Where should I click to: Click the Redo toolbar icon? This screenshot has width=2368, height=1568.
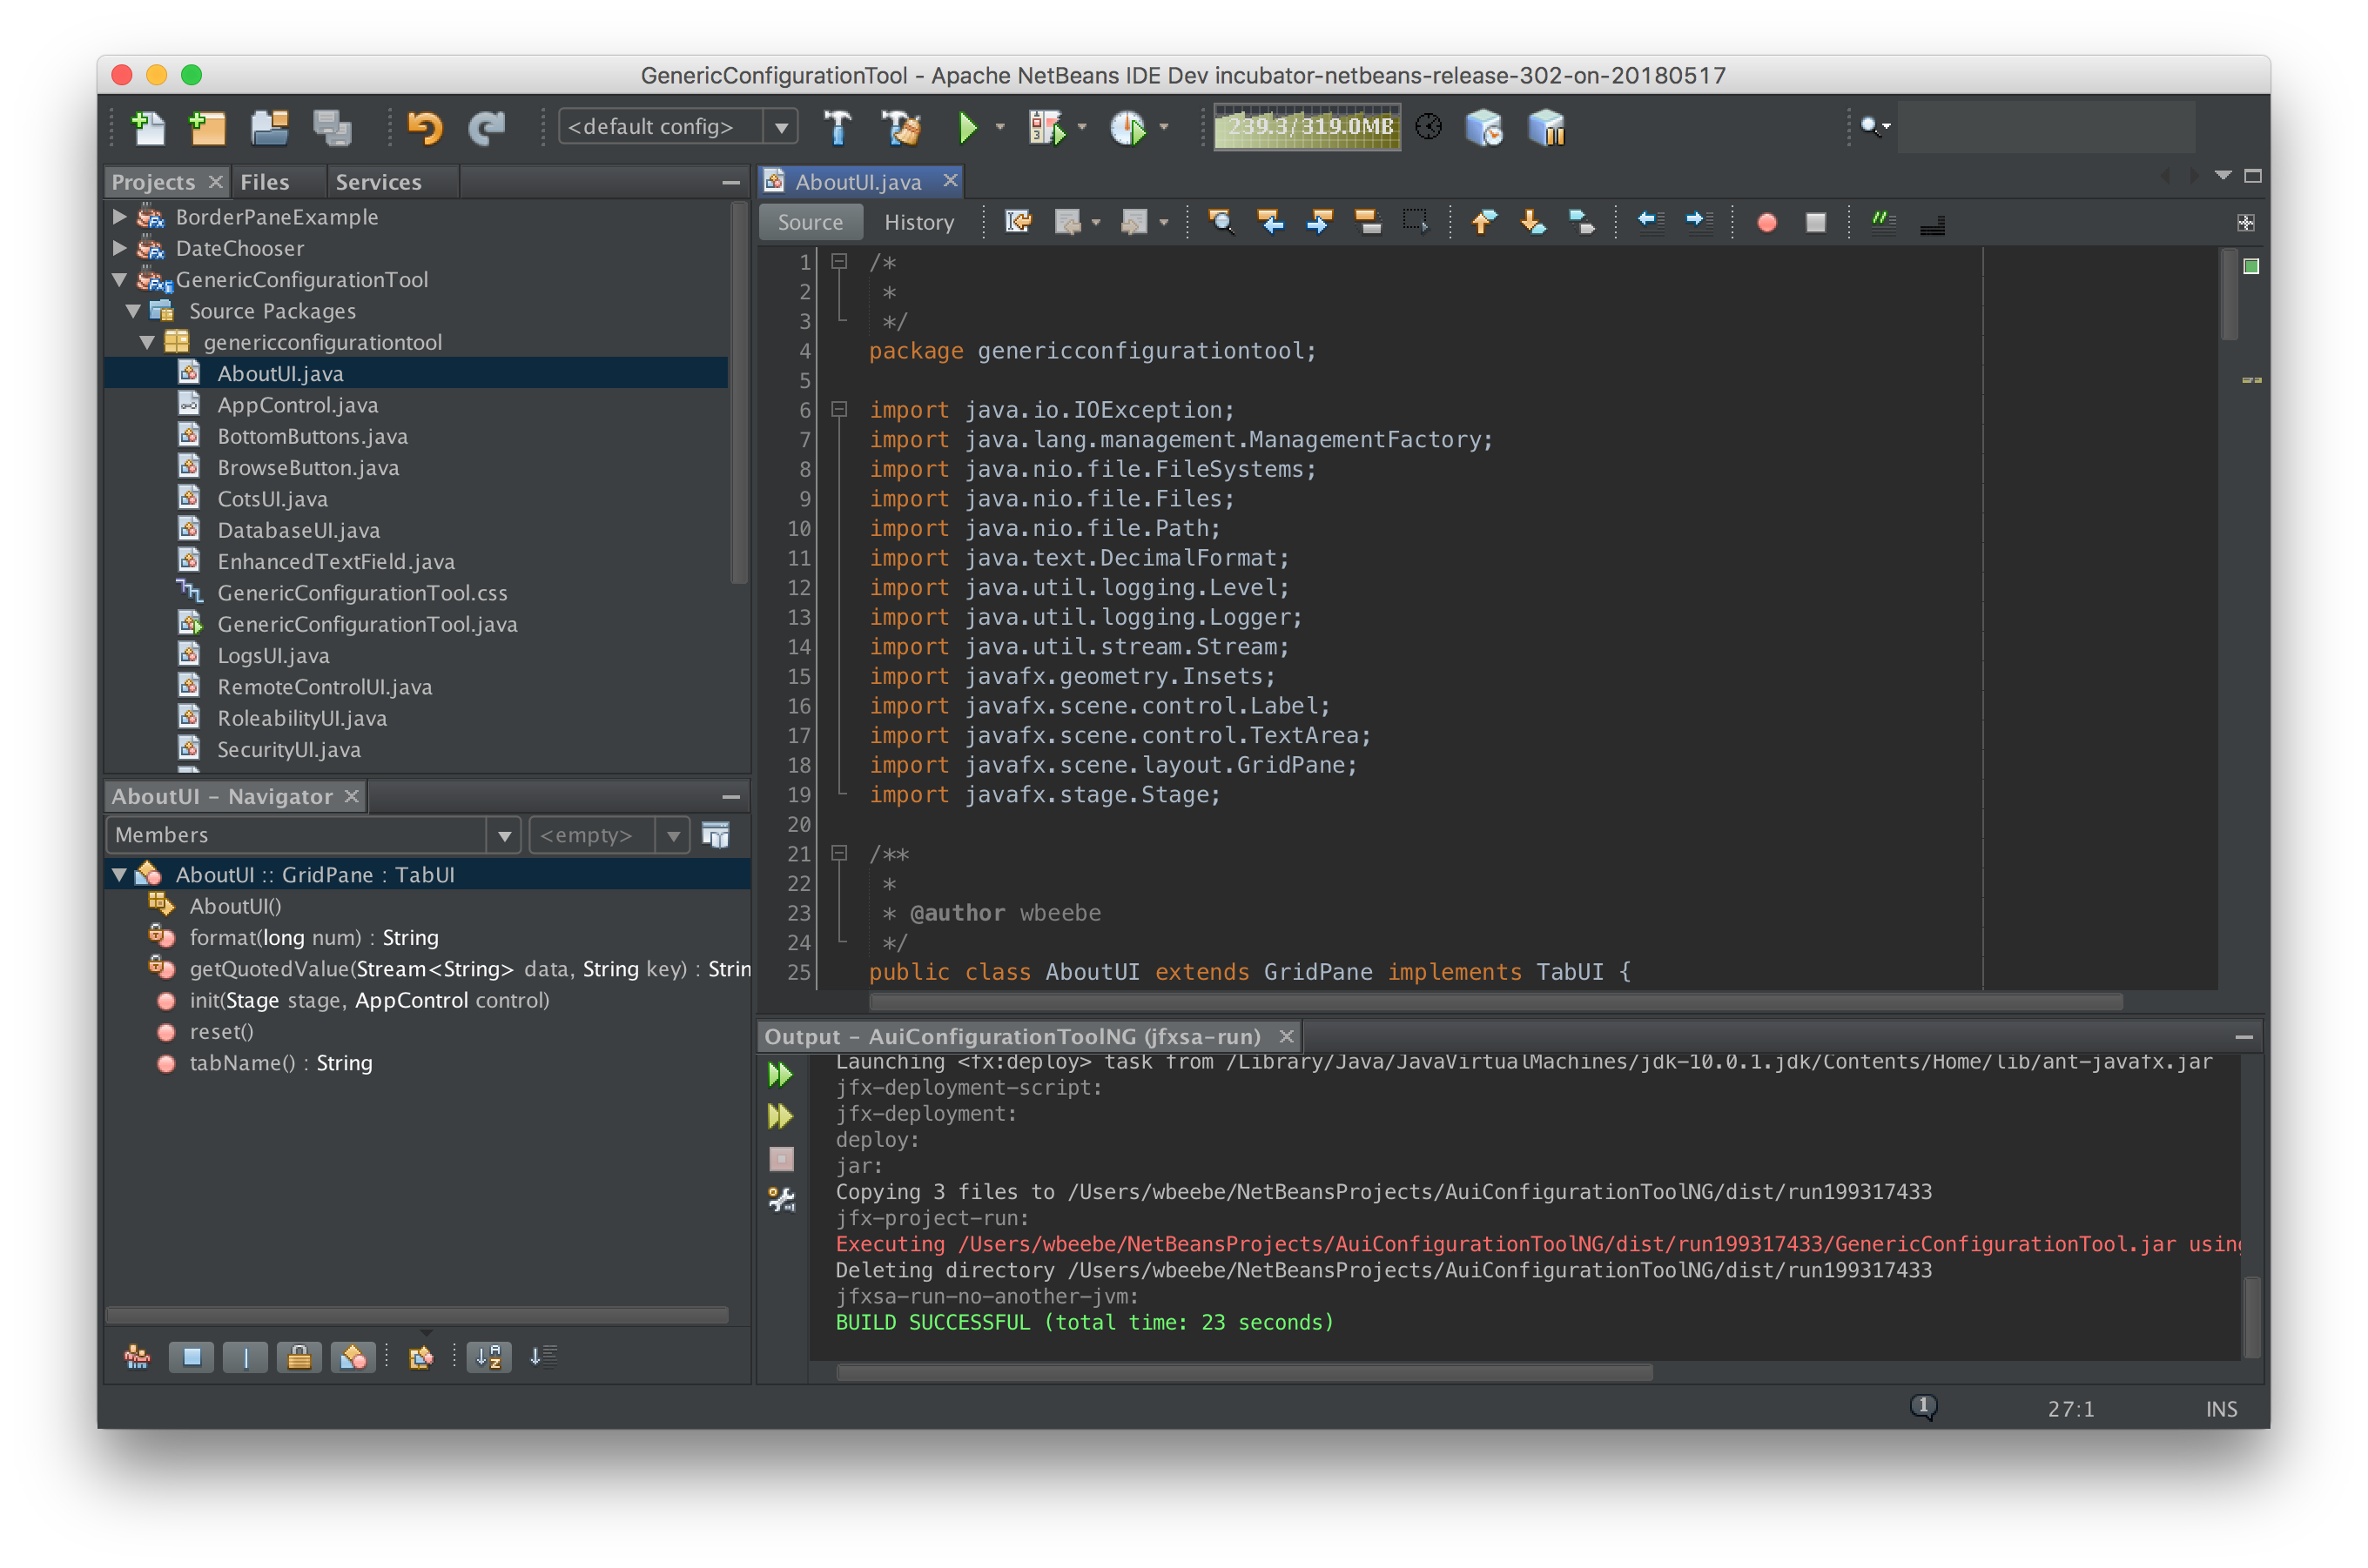[x=488, y=128]
